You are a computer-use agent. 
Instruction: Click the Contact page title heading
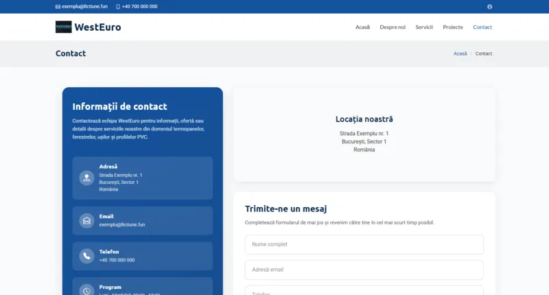coord(71,54)
